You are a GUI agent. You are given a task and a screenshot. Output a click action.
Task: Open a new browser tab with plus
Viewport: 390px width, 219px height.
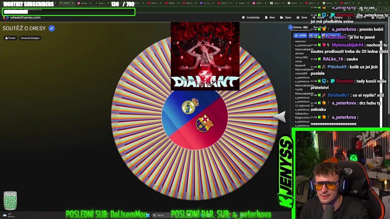(359, 3)
